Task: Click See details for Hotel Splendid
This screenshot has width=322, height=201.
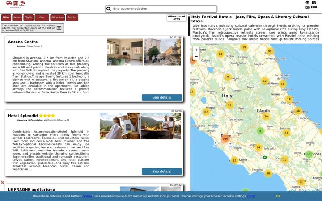Action: tap(162, 172)
